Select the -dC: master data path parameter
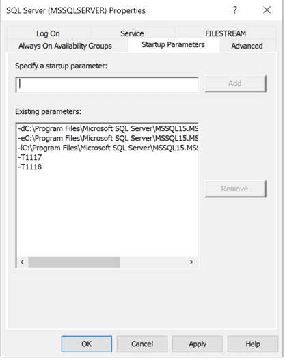The height and width of the screenshot is (360, 285). [x=107, y=128]
